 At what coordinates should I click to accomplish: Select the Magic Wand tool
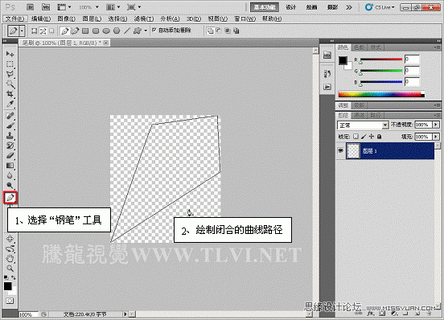10,84
